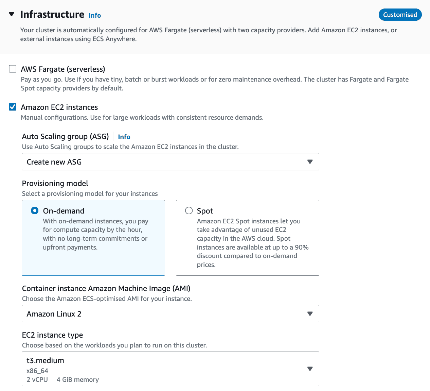
Task: Select the Spot provisioning model
Action: 189,210
